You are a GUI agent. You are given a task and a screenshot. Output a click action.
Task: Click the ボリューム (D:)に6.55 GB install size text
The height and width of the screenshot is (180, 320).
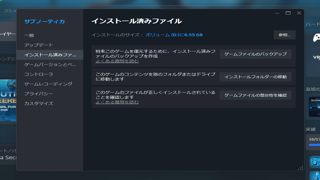click(x=174, y=35)
